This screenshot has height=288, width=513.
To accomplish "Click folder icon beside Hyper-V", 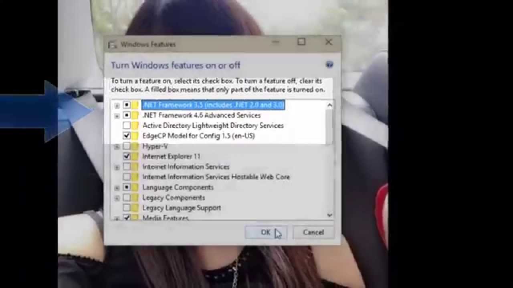I will pos(135,146).
